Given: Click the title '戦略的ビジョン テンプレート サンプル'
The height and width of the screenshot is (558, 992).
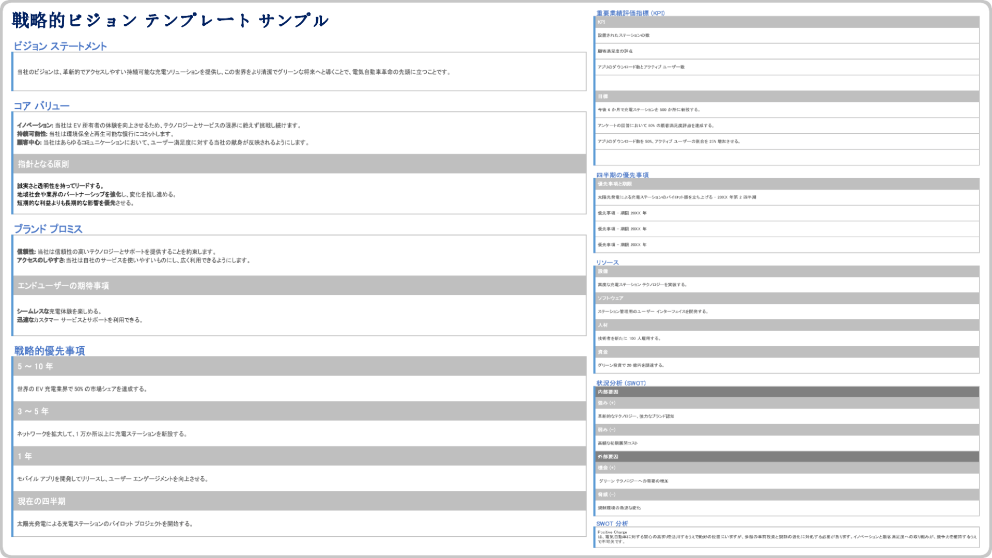Looking at the screenshot, I should click(170, 21).
